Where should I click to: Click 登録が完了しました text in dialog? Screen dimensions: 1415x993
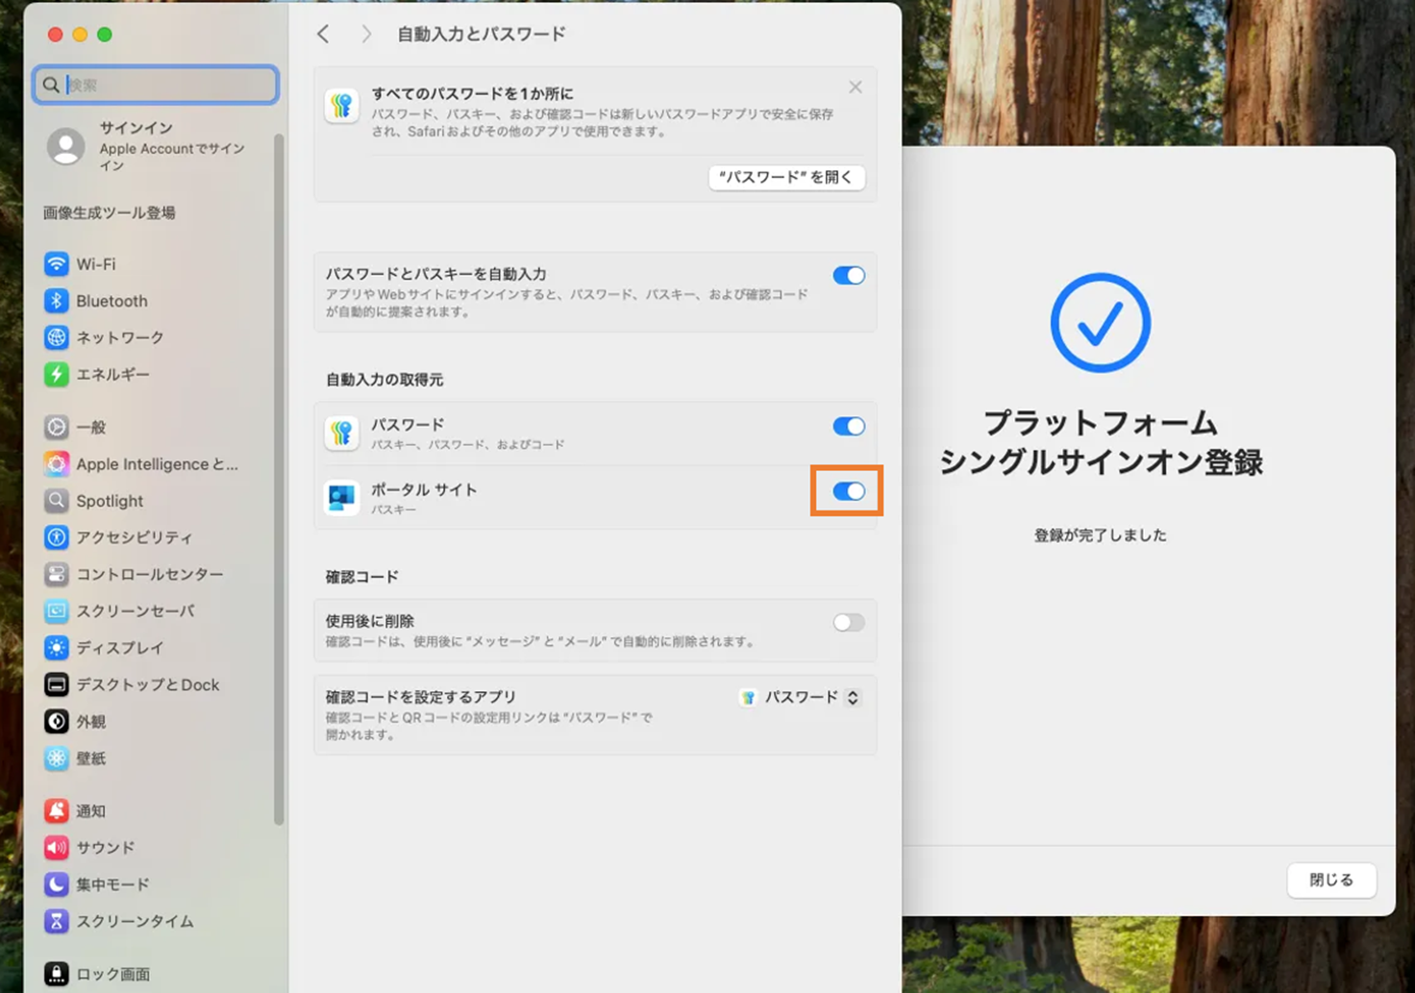click(1101, 535)
